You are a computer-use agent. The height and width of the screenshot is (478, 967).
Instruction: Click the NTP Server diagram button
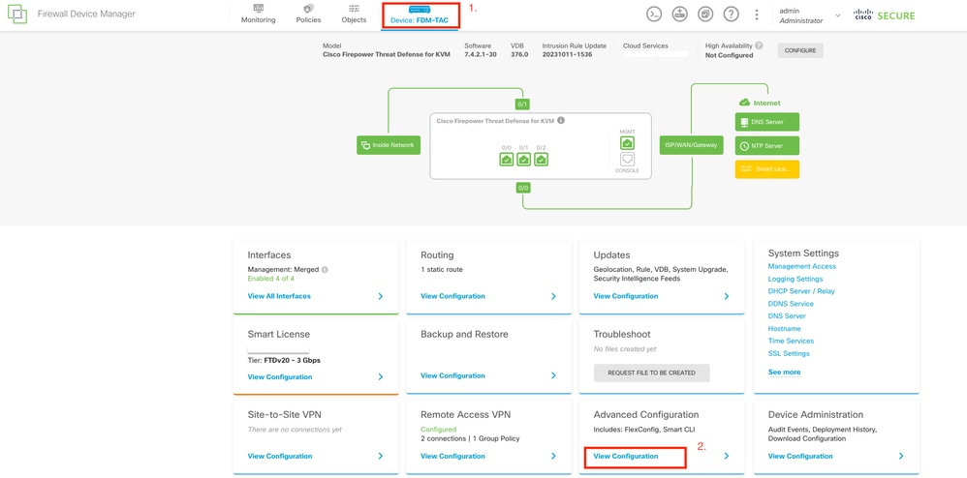coord(767,146)
